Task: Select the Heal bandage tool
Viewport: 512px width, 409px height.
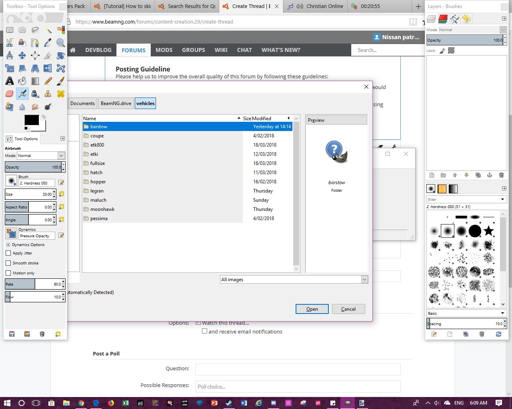Action: pyautogui.click(x=61, y=94)
